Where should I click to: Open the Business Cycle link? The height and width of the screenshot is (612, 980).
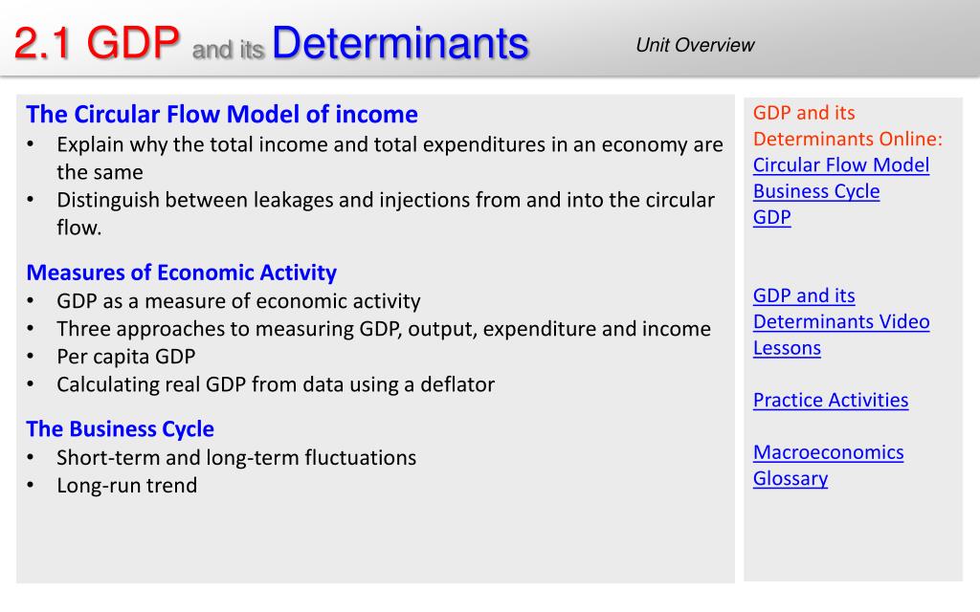(x=815, y=191)
